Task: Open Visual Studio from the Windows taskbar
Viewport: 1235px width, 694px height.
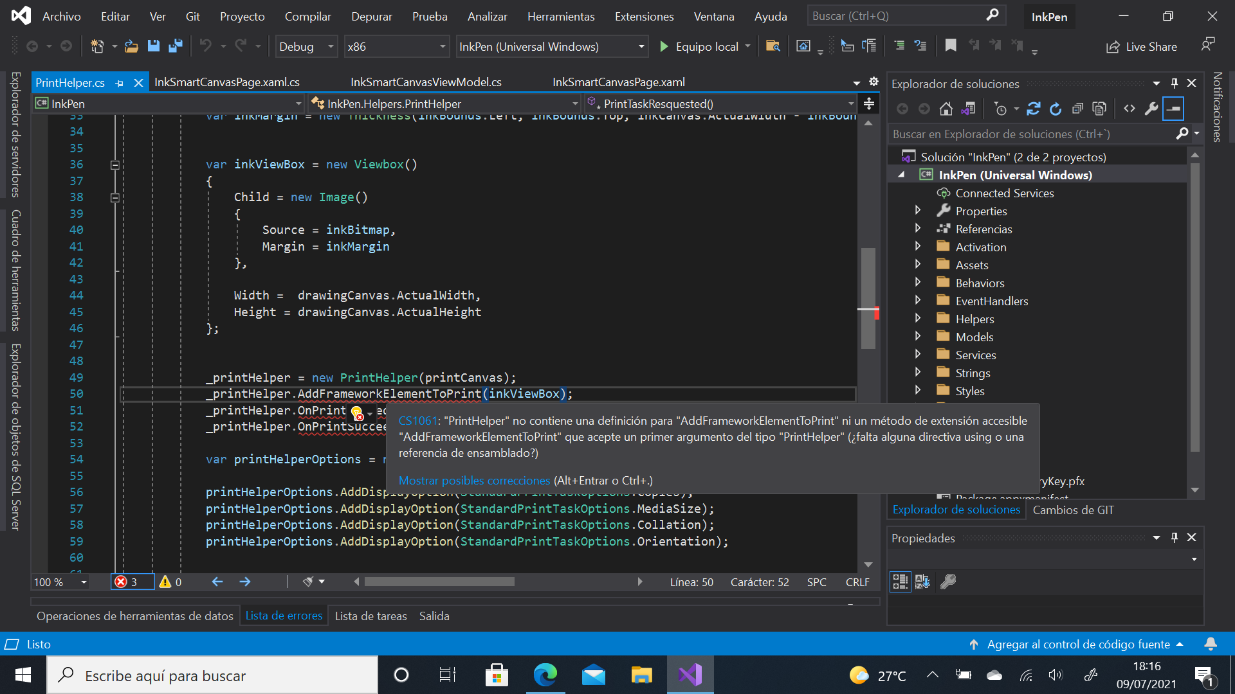Action: 690,675
